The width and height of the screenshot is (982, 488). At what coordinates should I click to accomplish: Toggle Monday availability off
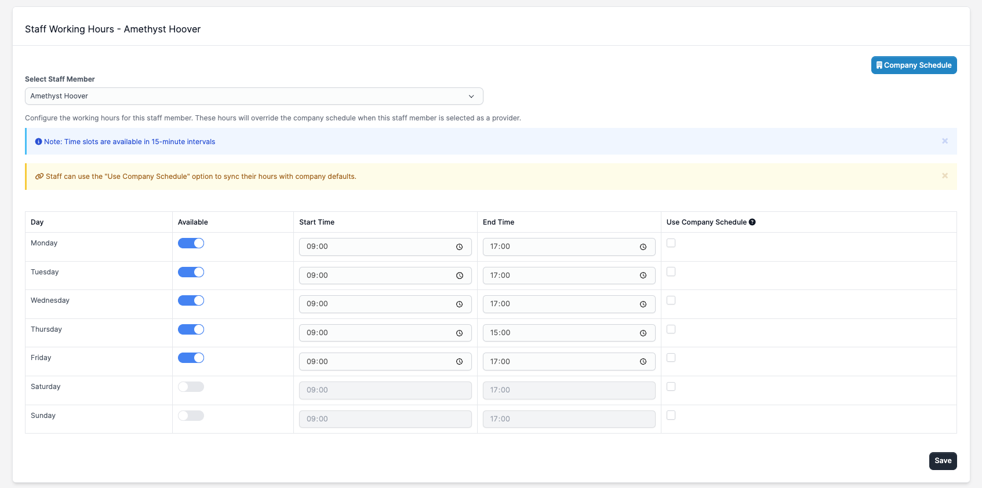click(191, 243)
